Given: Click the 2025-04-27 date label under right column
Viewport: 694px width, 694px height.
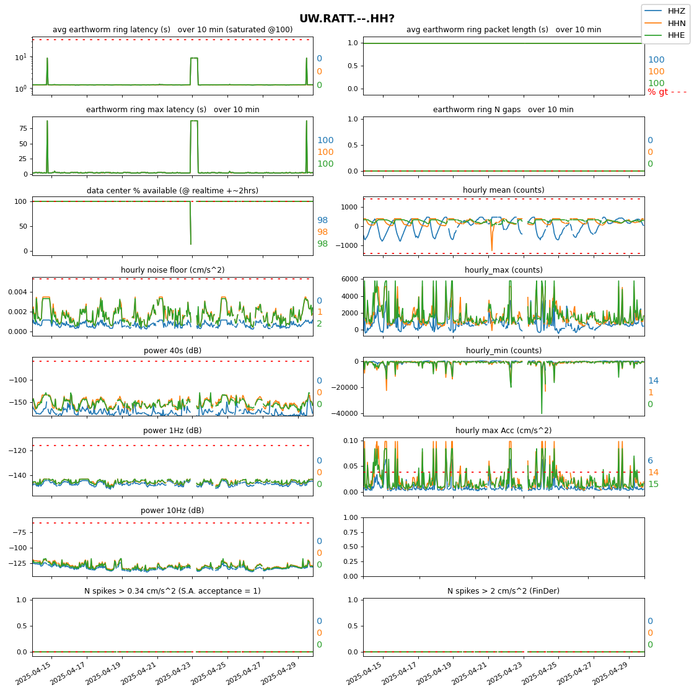Looking at the screenshot, I should click(x=576, y=674).
